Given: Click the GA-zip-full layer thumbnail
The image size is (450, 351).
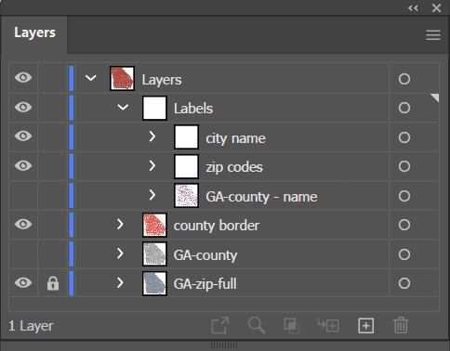Looking at the screenshot, I should coord(154,283).
